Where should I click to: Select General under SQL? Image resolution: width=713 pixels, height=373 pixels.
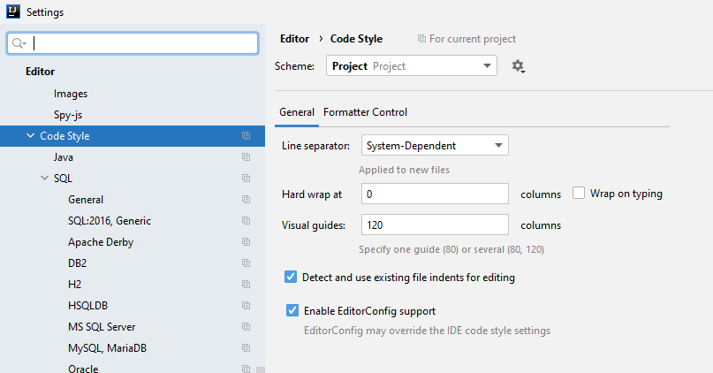tap(86, 199)
